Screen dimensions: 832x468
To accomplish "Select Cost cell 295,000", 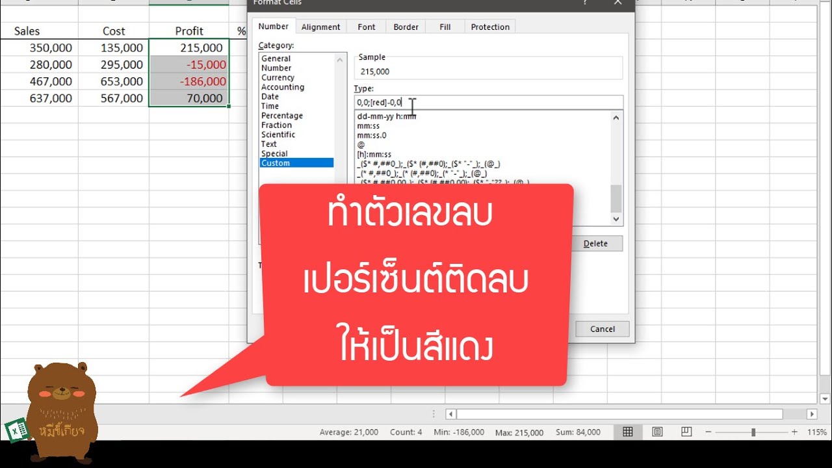I will [x=114, y=64].
